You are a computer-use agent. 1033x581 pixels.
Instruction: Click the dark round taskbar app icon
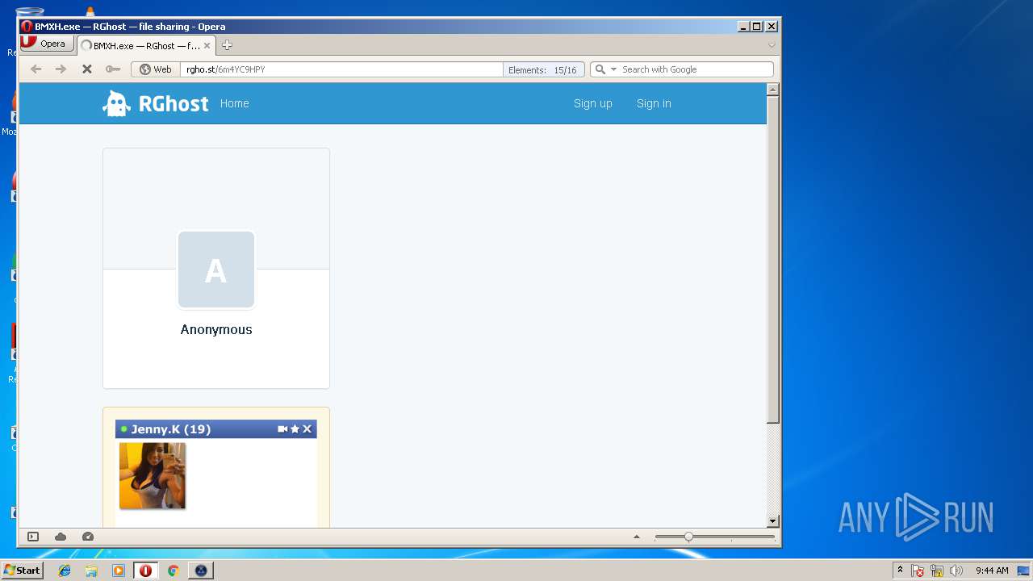pyautogui.click(x=201, y=571)
